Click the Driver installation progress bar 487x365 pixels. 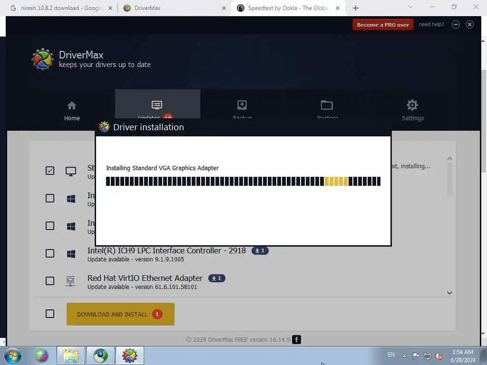click(x=243, y=181)
